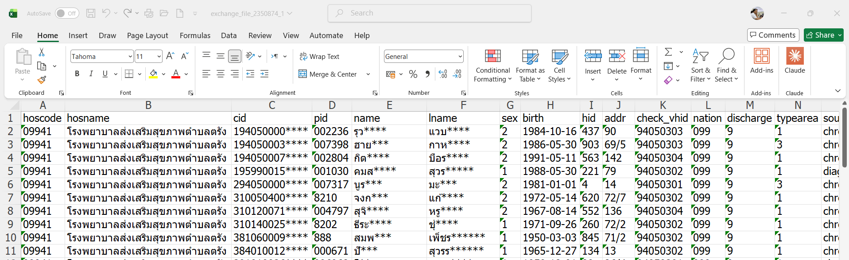Open the File tab

[x=17, y=35]
